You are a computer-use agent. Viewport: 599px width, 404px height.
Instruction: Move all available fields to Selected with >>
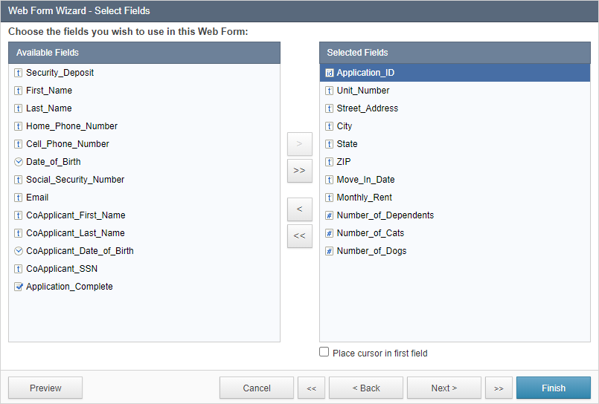point(299,171)
